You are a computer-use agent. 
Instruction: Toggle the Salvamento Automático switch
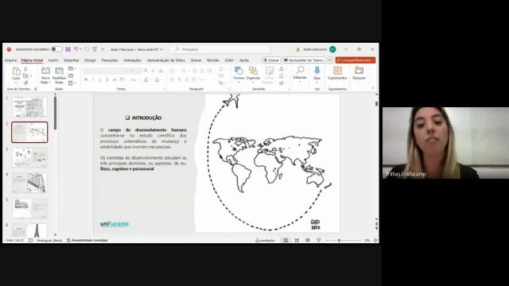click(56, 49)
